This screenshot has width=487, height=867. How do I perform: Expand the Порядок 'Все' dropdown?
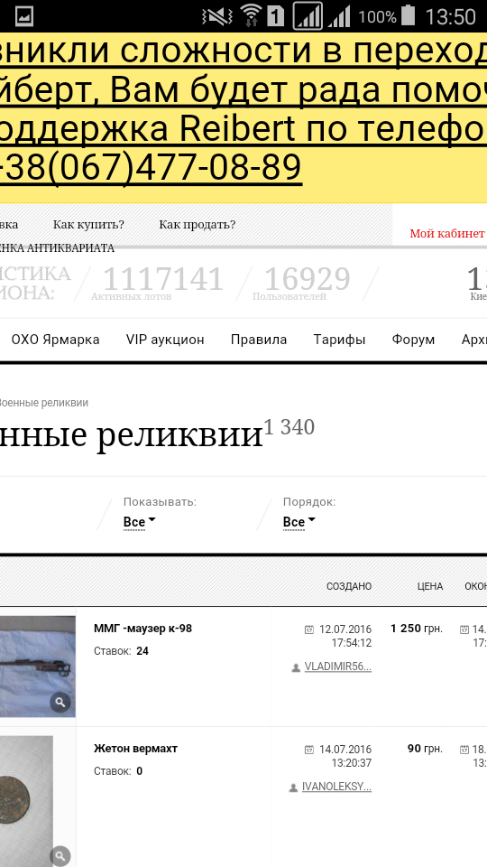(x=299, y=522)
